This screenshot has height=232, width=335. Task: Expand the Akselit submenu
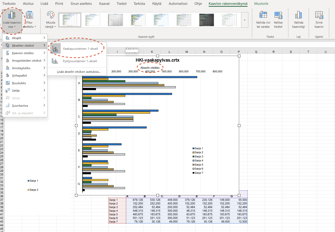point(25,38)
